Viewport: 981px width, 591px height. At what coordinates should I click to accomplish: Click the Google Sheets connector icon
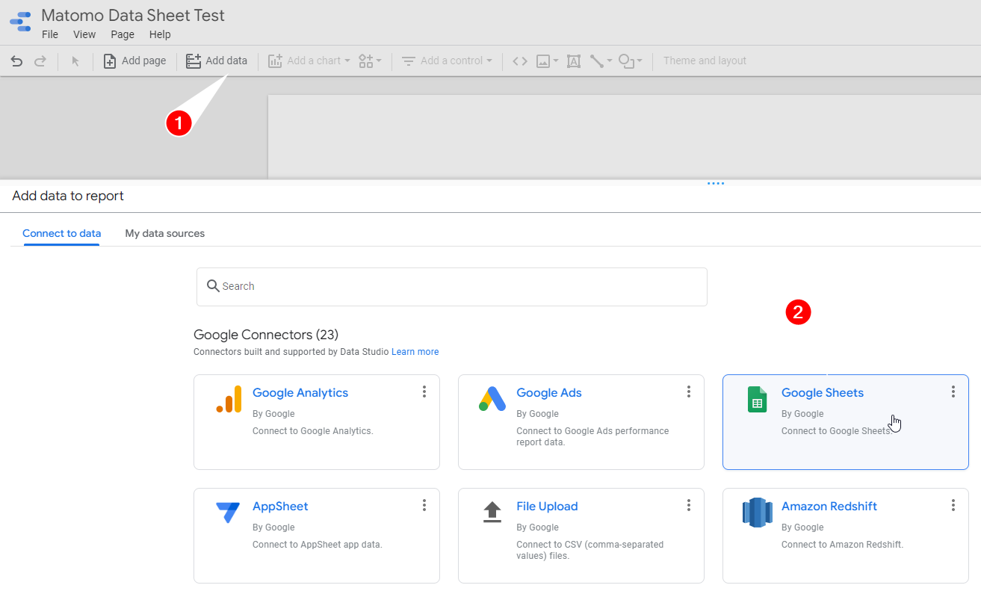pyautogui.click(x=758, y=399)
